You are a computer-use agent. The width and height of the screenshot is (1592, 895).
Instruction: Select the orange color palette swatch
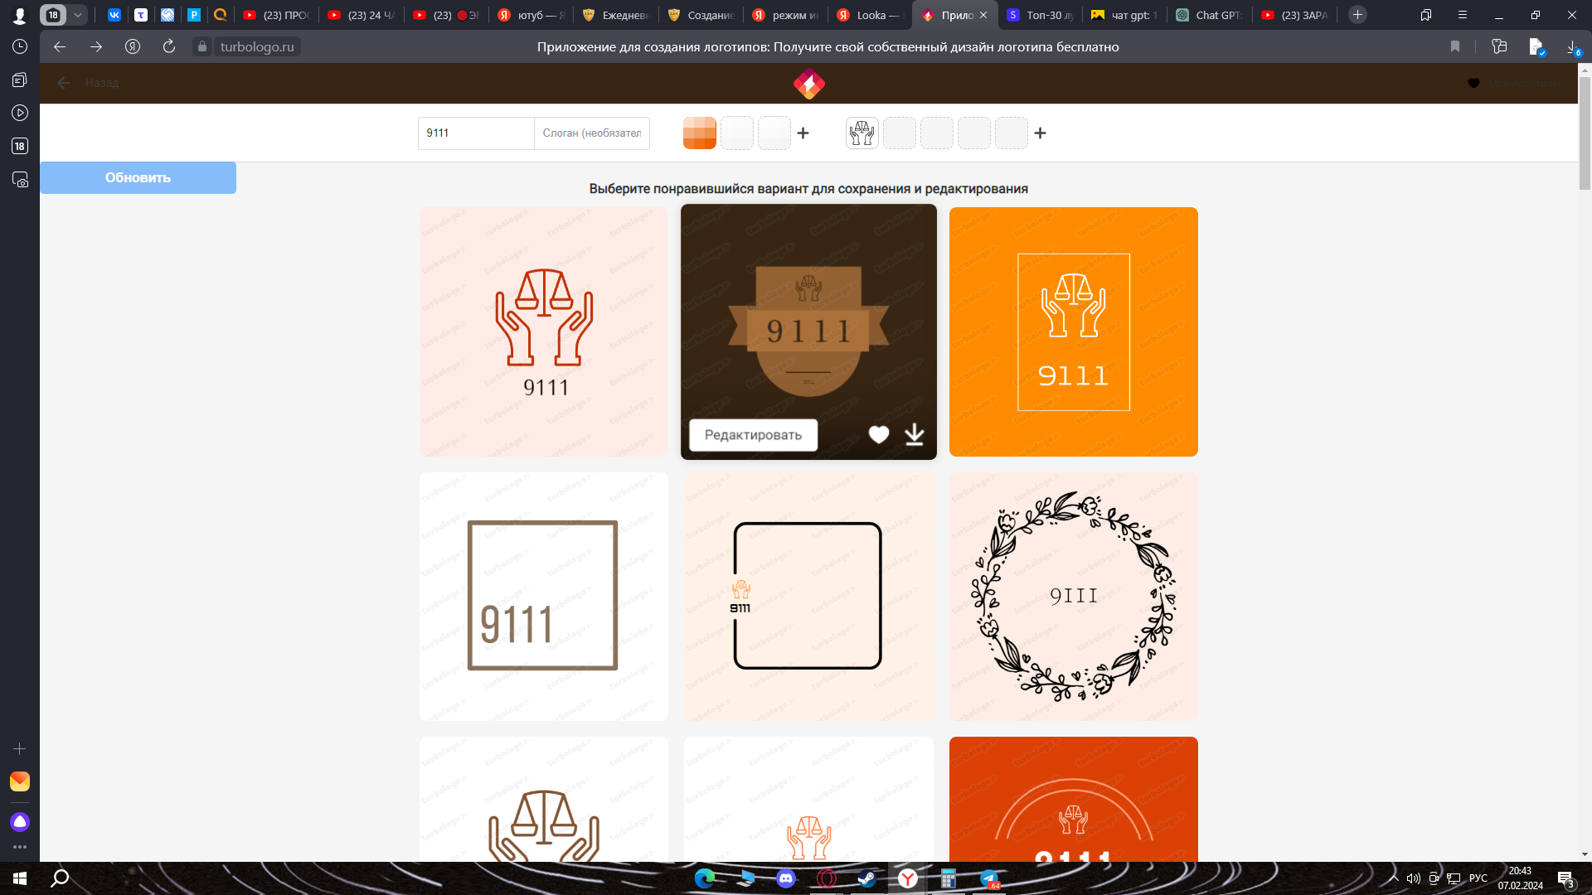699,133
